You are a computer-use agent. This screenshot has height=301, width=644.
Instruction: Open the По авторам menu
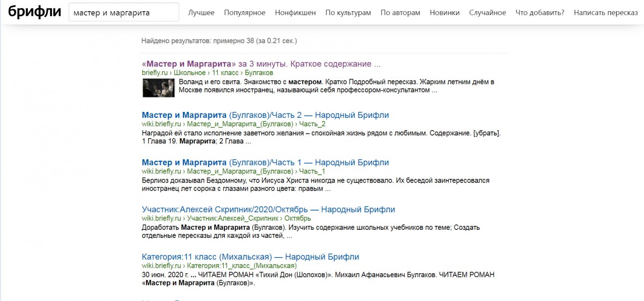coord(400,12)
